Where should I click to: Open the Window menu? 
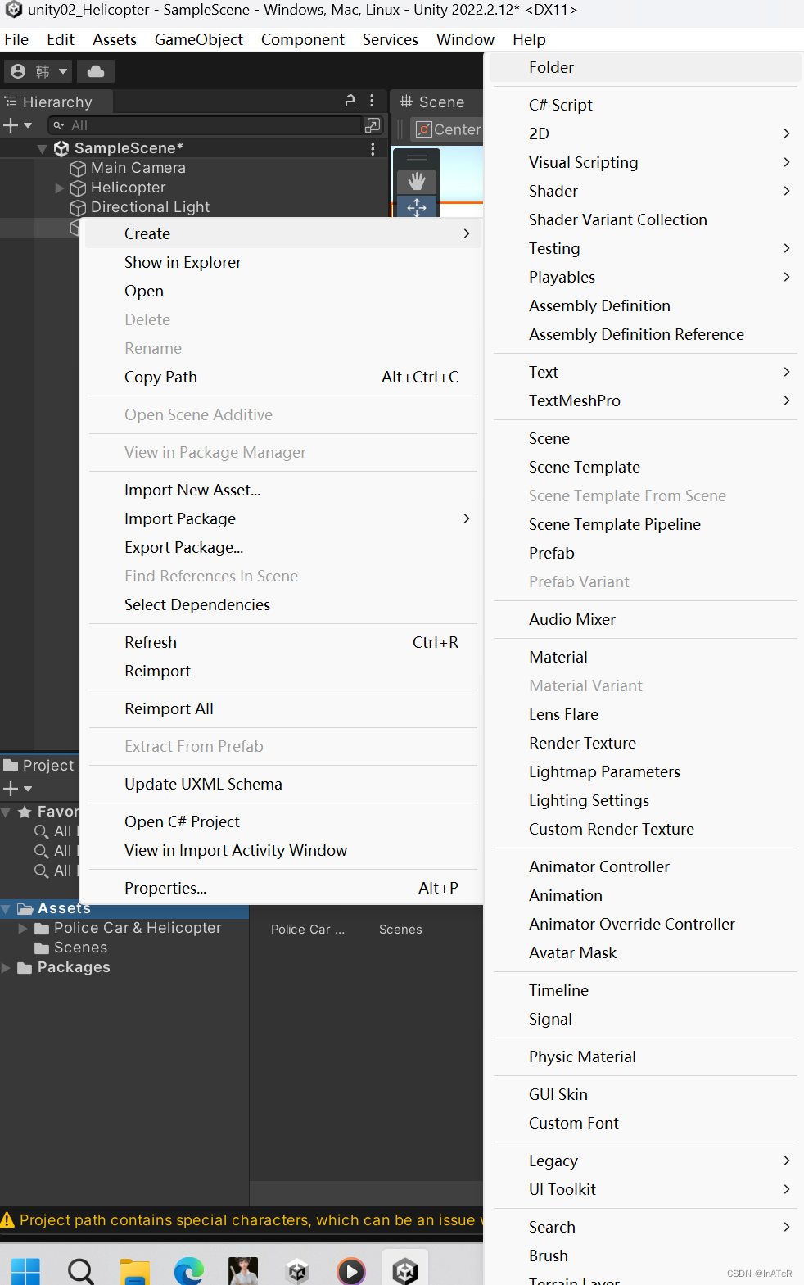coord(465,39)
